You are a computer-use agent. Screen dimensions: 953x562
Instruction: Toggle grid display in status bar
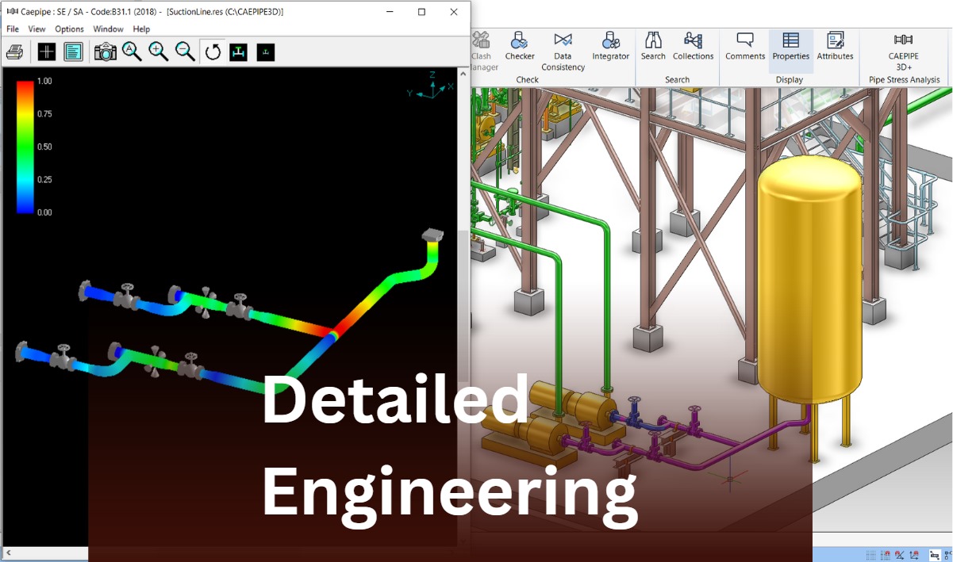click(x=872, y=556)
